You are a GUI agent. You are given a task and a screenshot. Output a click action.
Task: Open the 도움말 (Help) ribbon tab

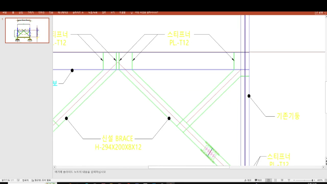(122, 13)
